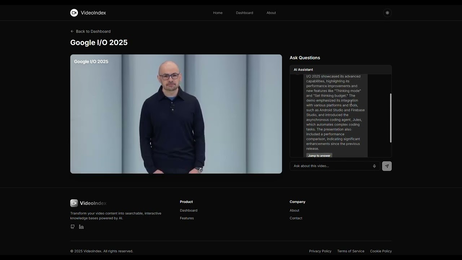Send the question with paper plane button

click(387, 166)
